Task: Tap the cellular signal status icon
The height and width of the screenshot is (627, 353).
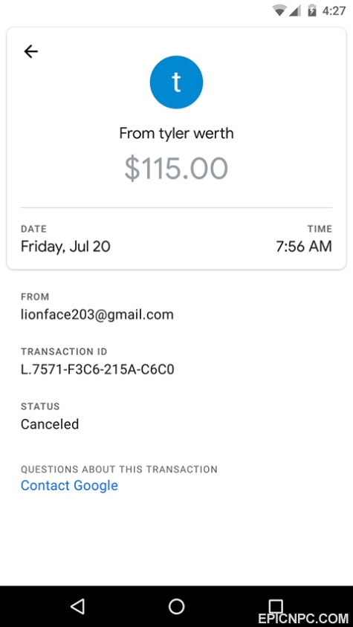Action: 295,10
